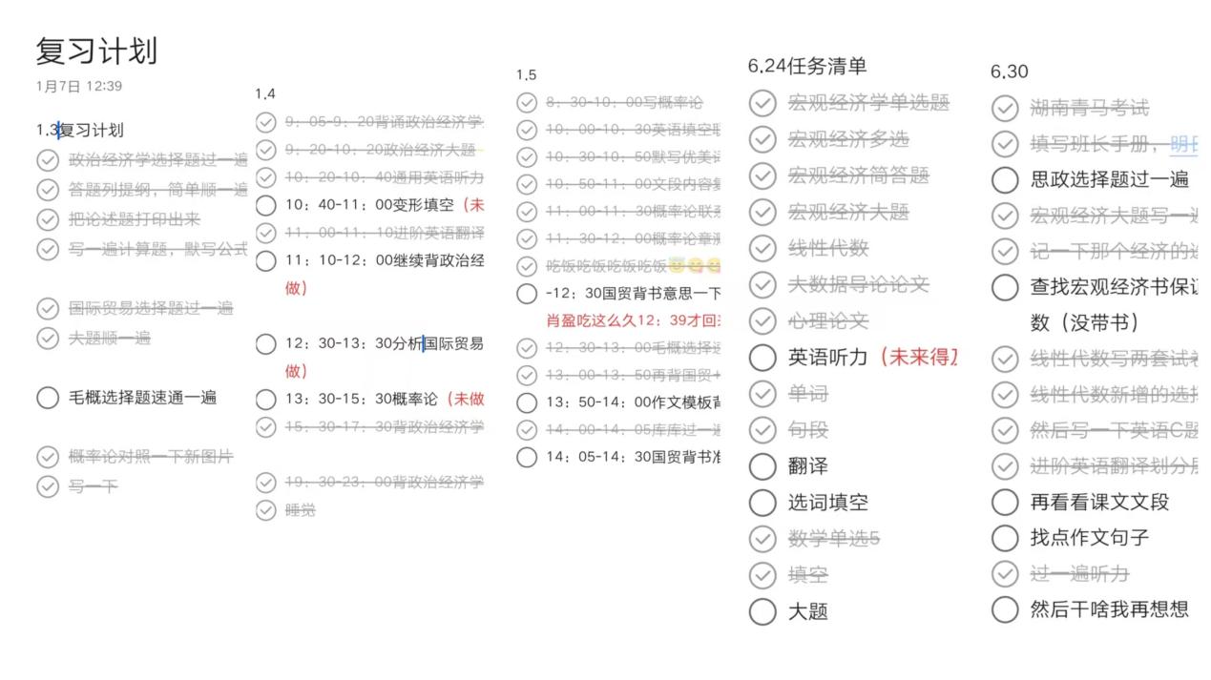Check the 然后干啥我再想想 circle
Screen dimensions: 1211x680
point(1005,609)
